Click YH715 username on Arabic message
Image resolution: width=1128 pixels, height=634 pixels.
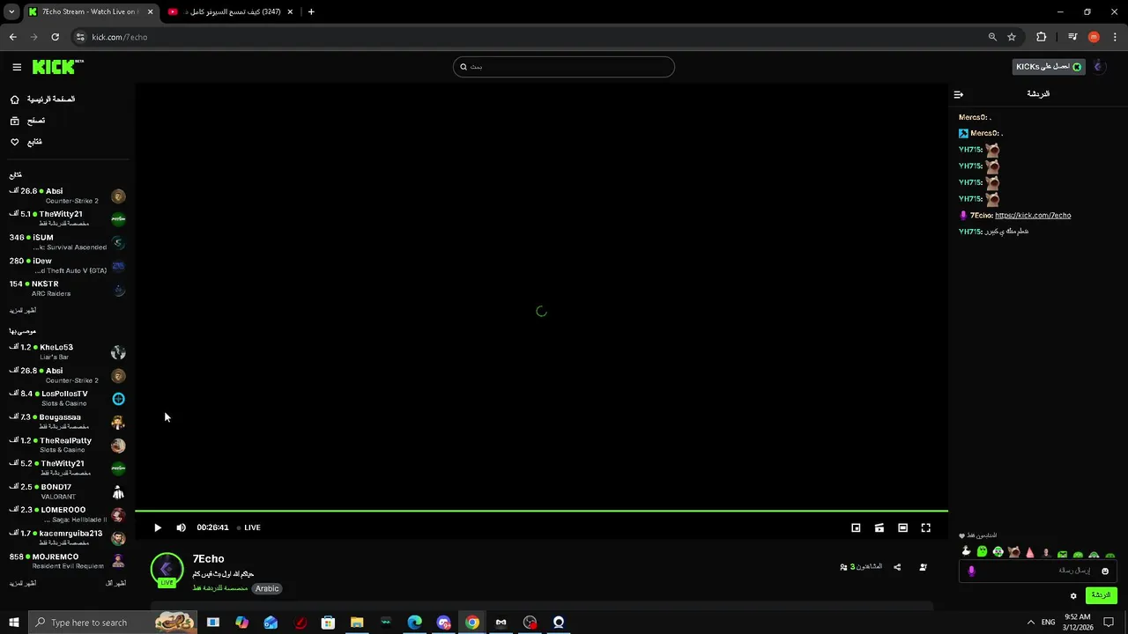click(x=970, y=232)
